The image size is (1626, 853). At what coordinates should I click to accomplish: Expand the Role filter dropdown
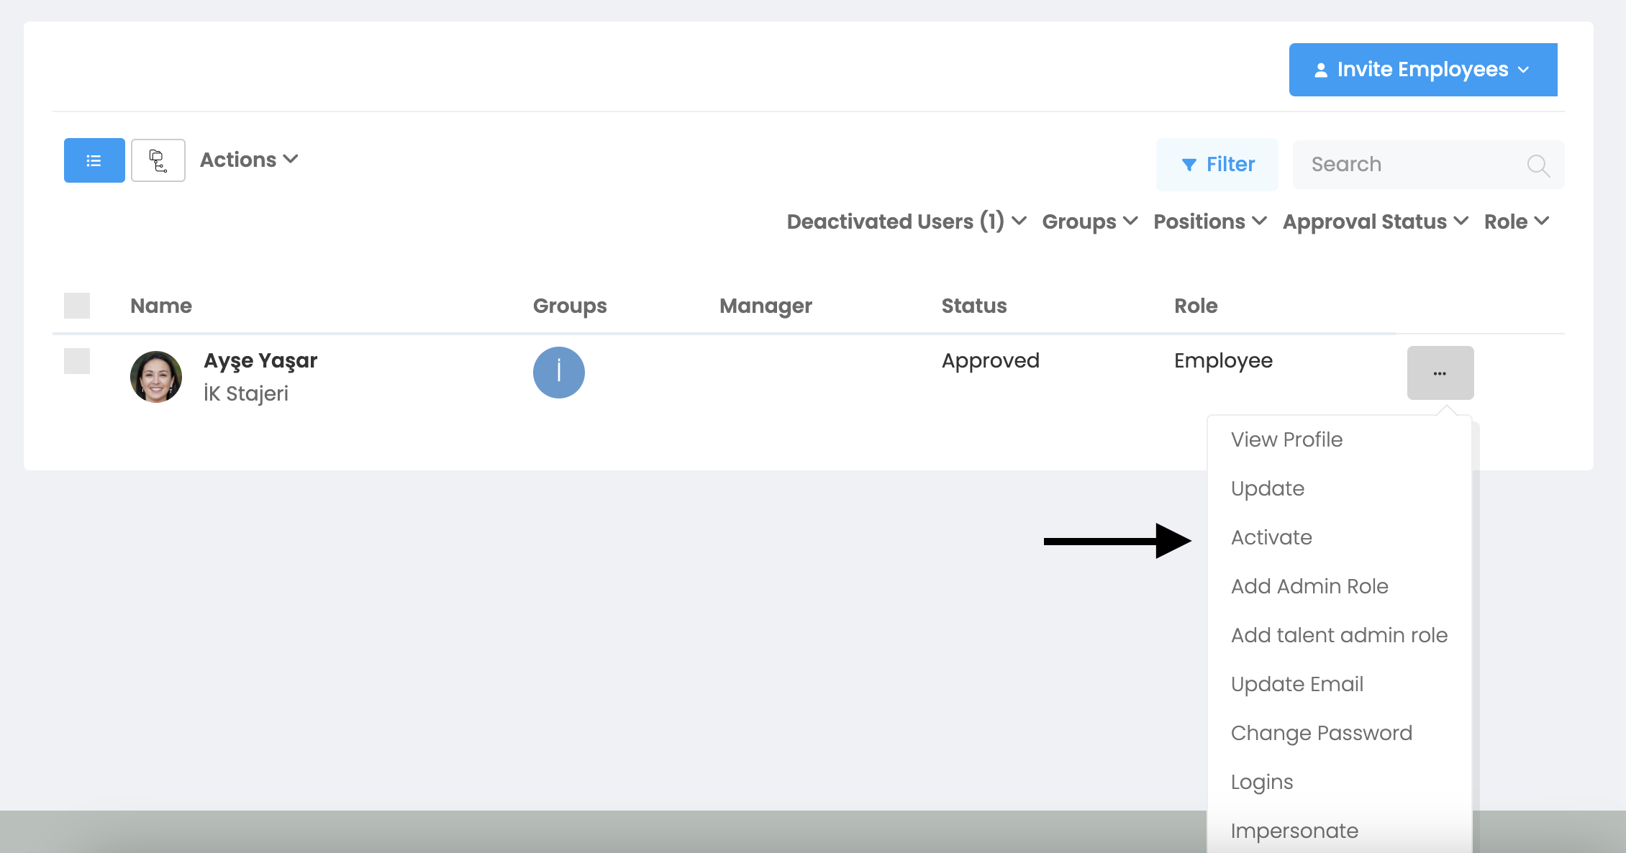[1516, 222]
